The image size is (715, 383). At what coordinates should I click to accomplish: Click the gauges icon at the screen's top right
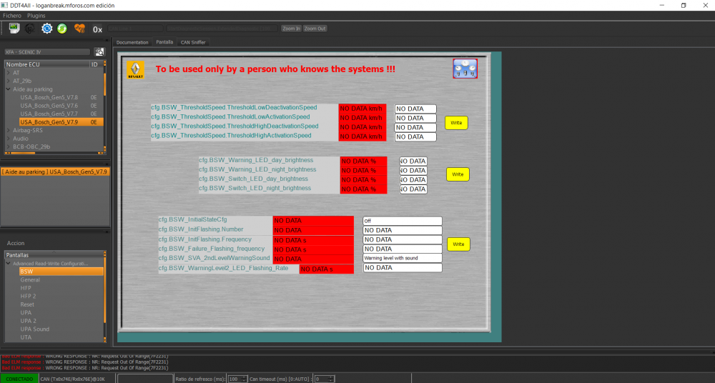pyautogui.click(x=465, y=69)
